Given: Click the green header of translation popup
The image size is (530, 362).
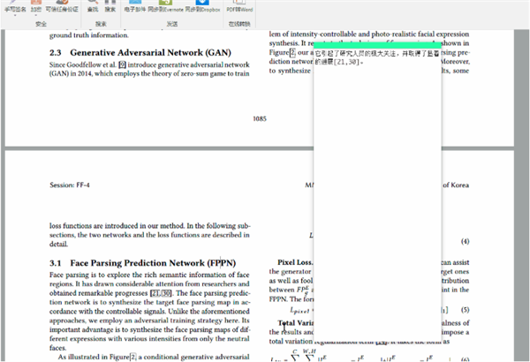Looking at the screenshot, I should click(x=377, y=44).
